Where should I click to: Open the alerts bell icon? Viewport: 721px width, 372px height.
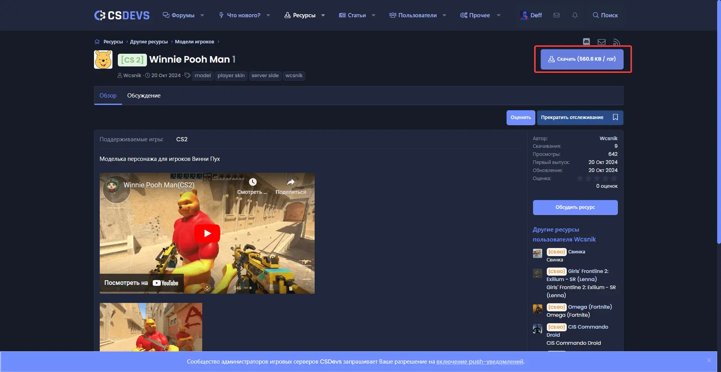(575, 15)
